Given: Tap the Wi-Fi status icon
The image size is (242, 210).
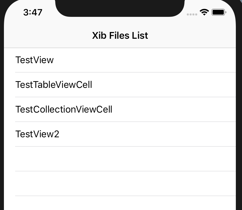Looking at the screenshot, I should tap(204, 12).
